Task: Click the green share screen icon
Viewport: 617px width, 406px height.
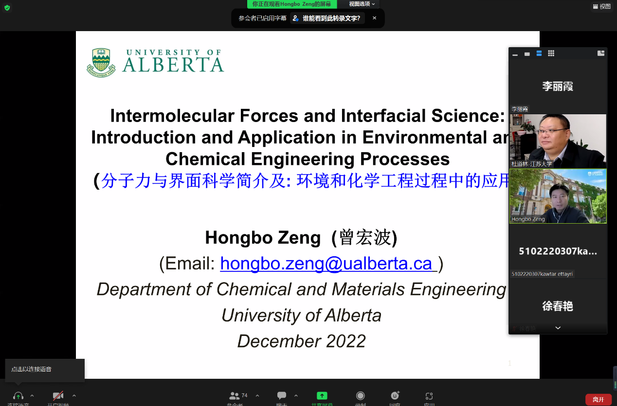Action: pyautogui.click(x=322, y=396)
